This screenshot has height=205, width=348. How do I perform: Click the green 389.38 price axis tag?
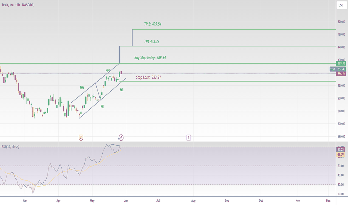(341, 63)
